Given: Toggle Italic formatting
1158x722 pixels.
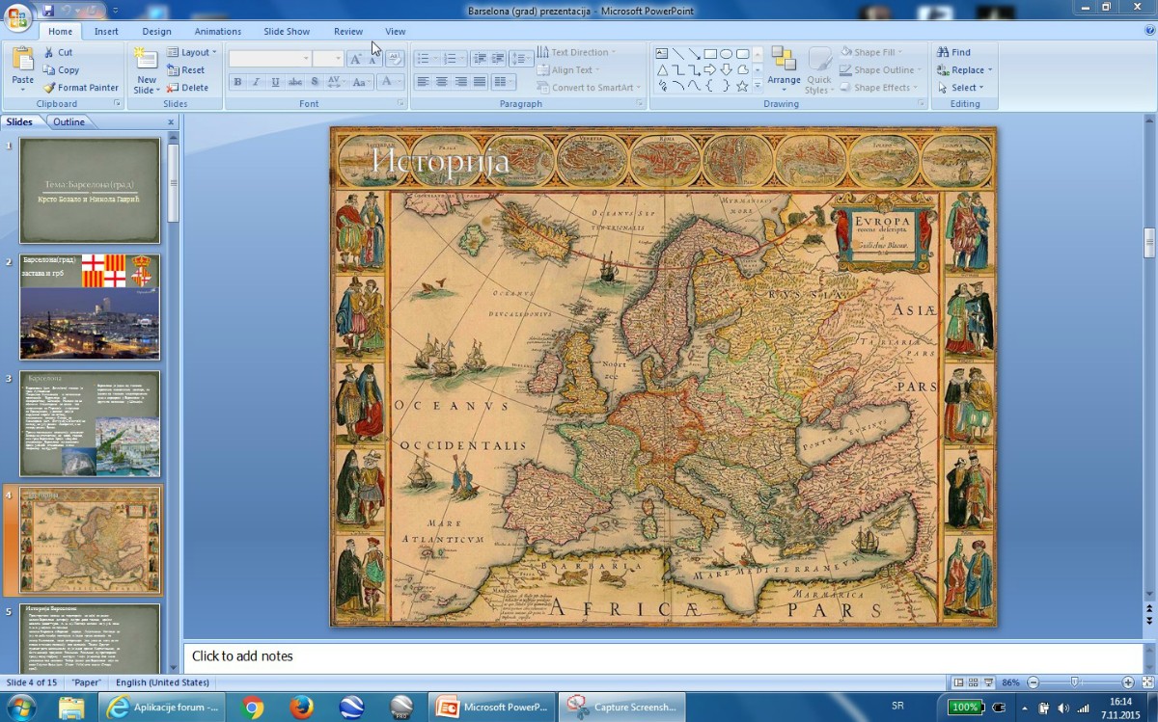Looking at the screenshot, I should coord(256,83).
